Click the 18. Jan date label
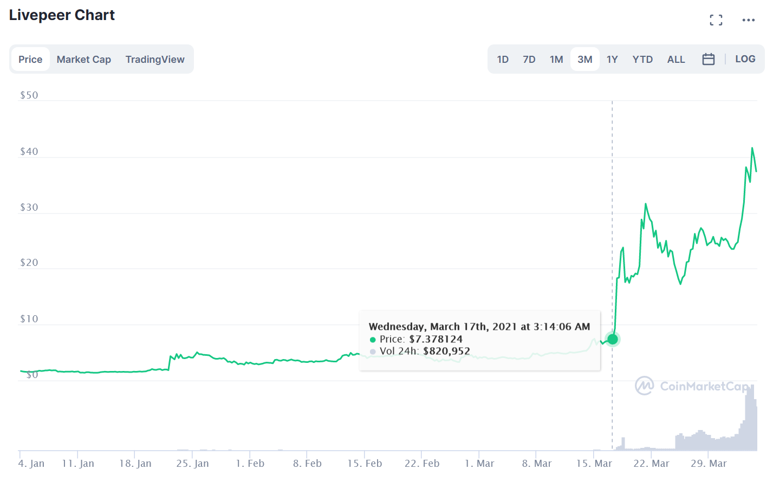 click(135, 464)
